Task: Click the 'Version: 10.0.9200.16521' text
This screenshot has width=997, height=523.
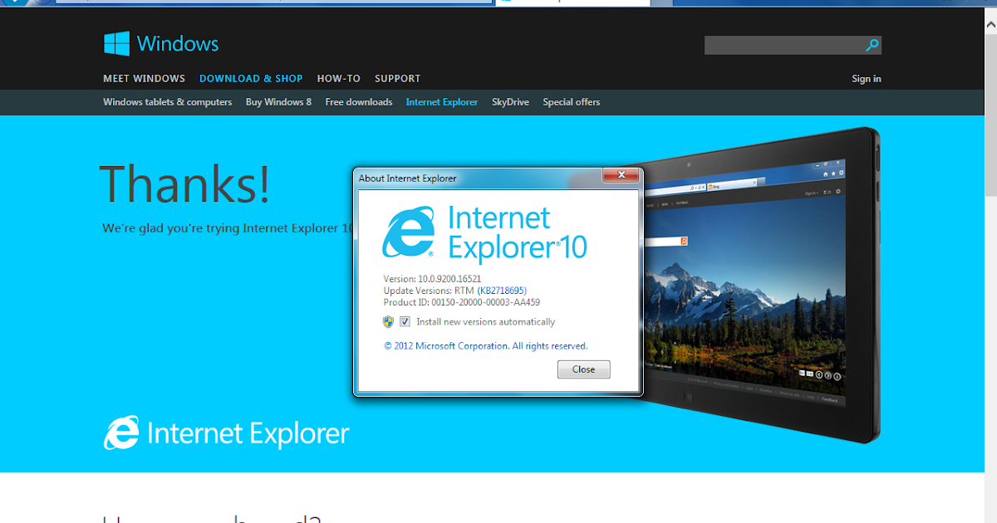Action: pyautogui.click(x=433, y=279)
